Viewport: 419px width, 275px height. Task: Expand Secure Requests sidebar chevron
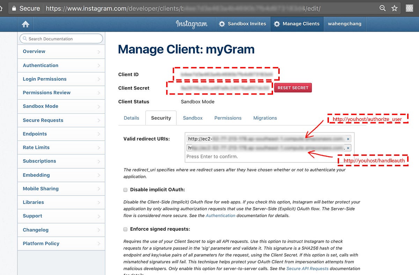click(x=99, y=120)
